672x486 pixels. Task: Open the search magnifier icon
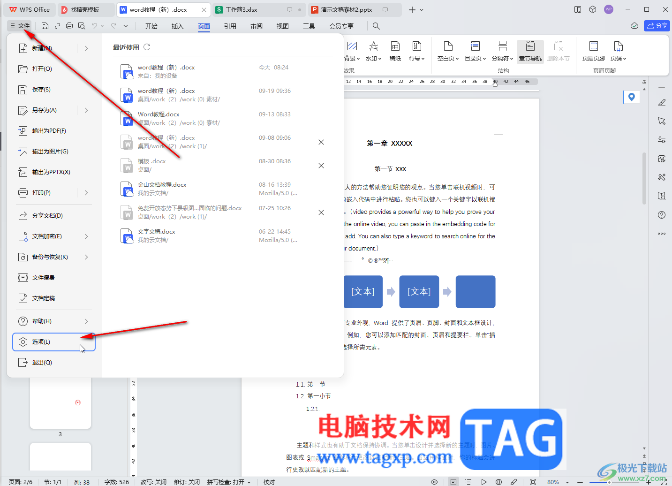click(x=376, y=26)
